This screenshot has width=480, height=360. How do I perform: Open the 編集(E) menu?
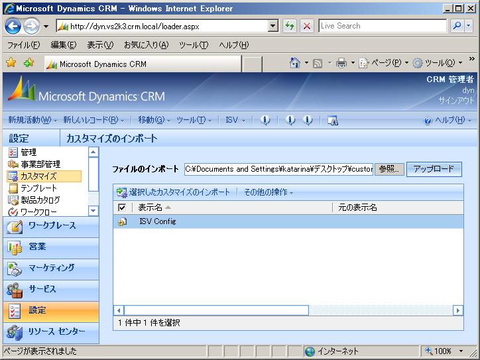coord(64,45)
